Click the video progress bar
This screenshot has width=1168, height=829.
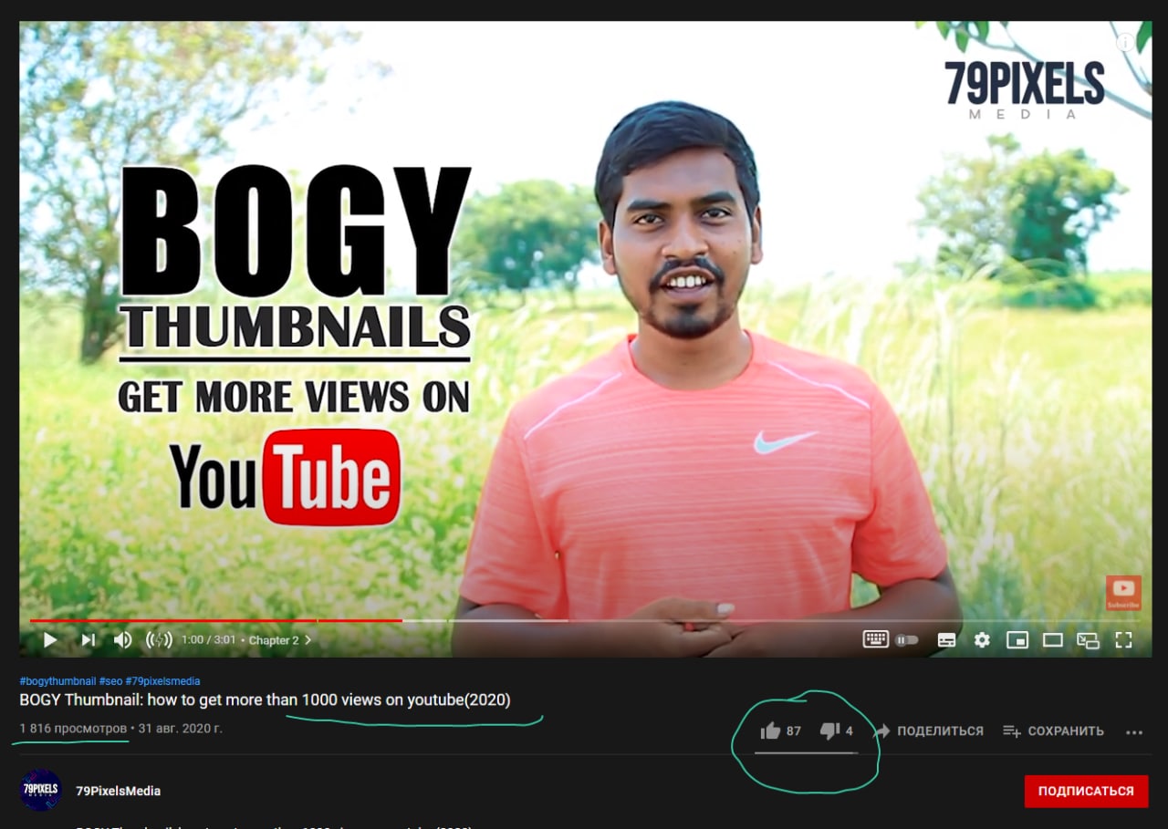pyautogui.click(x=584, y=620)
